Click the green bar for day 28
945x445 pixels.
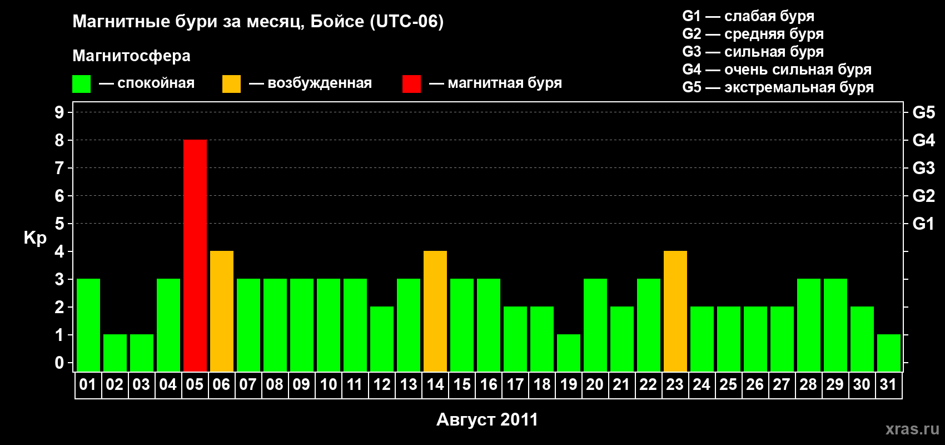coord(809,325)
